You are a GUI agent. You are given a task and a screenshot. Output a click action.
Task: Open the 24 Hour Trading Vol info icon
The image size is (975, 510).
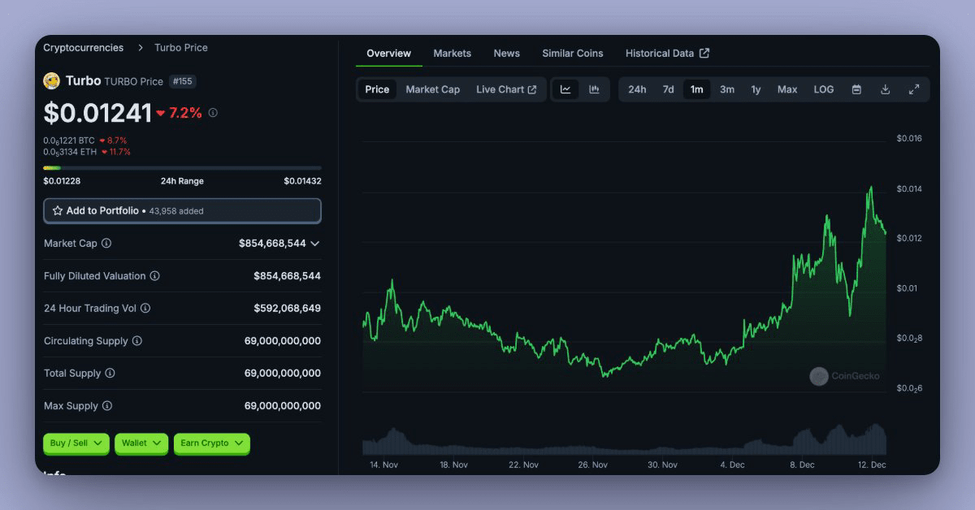[145, 308]
